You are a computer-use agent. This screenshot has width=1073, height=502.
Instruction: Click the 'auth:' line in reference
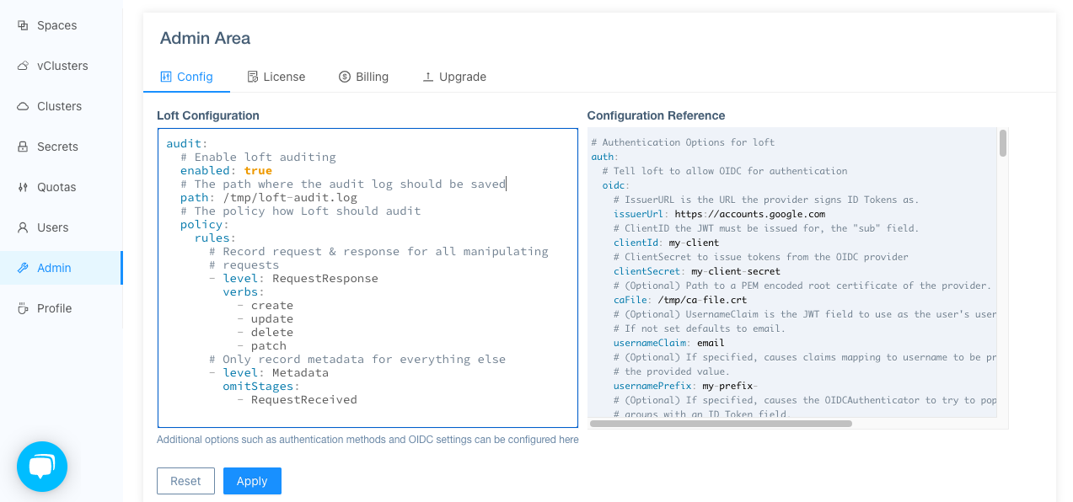(x=604, y=157)
